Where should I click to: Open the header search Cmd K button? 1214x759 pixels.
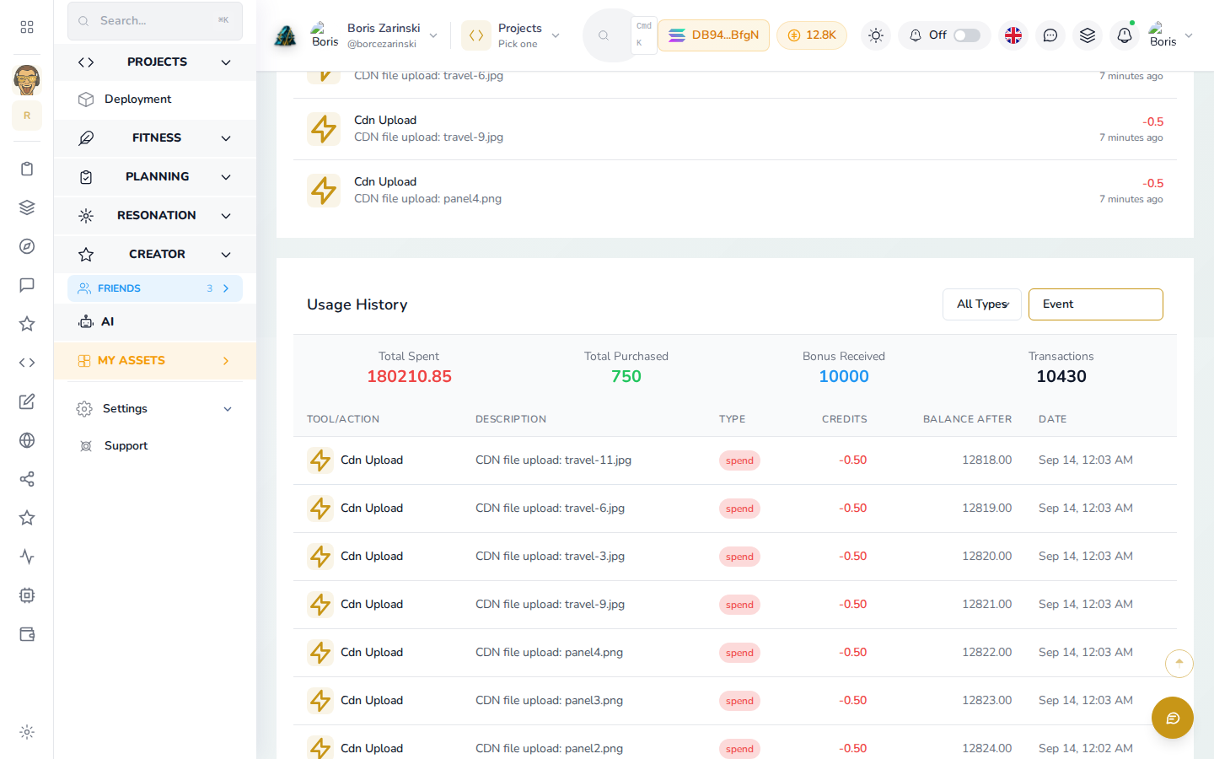[620, 35]
